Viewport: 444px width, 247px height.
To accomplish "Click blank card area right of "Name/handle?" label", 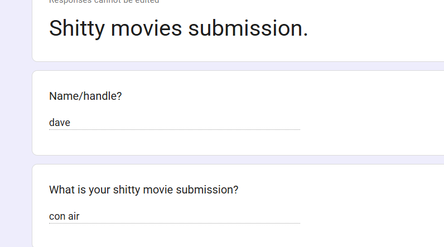I will (x=283, y=96).
